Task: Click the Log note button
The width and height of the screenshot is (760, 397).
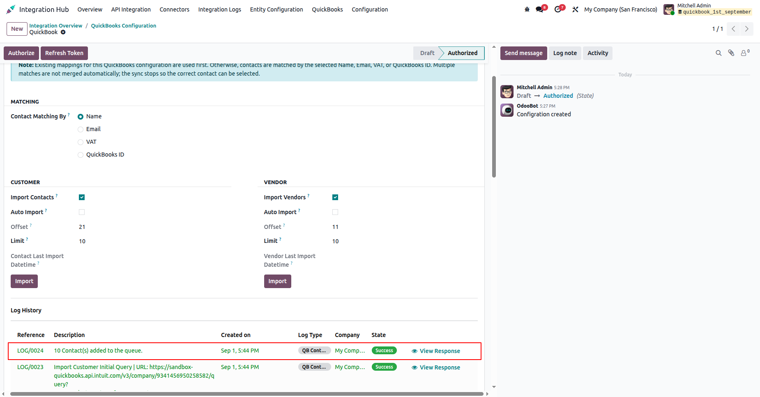Action: point(565,53)
